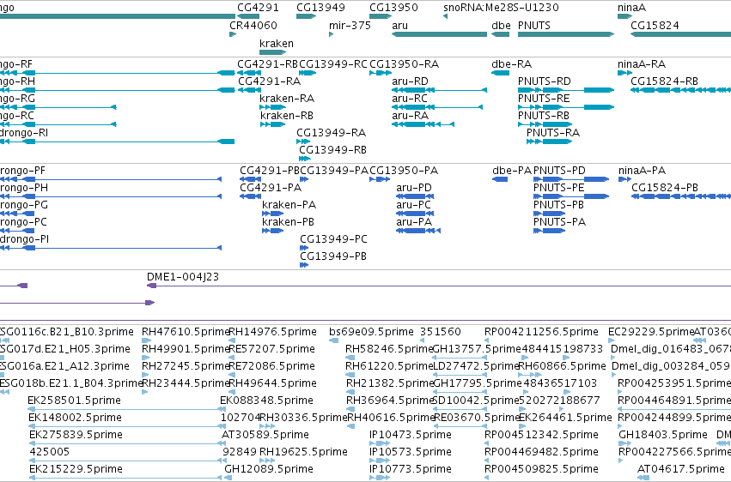Viewport: 731px width, 482px height.
Task: Select transcript drongo-RI label
Action: [x=23, y=133]
